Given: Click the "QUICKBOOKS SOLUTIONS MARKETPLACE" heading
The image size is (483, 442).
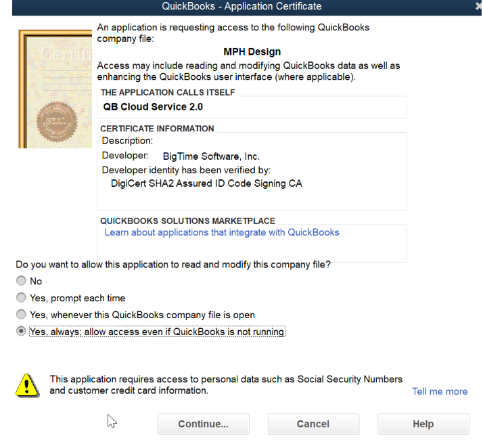Looking at the screenshot, I should (x=187, y=221).
